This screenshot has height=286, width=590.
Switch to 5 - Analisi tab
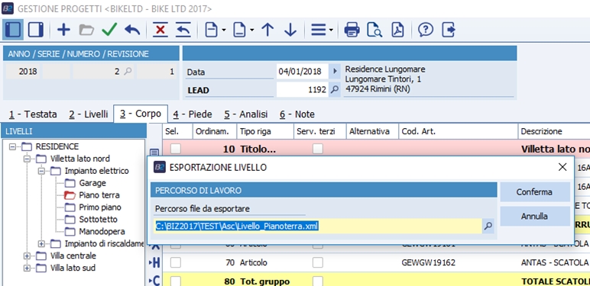pyautogui.click(x=246, y=114)
